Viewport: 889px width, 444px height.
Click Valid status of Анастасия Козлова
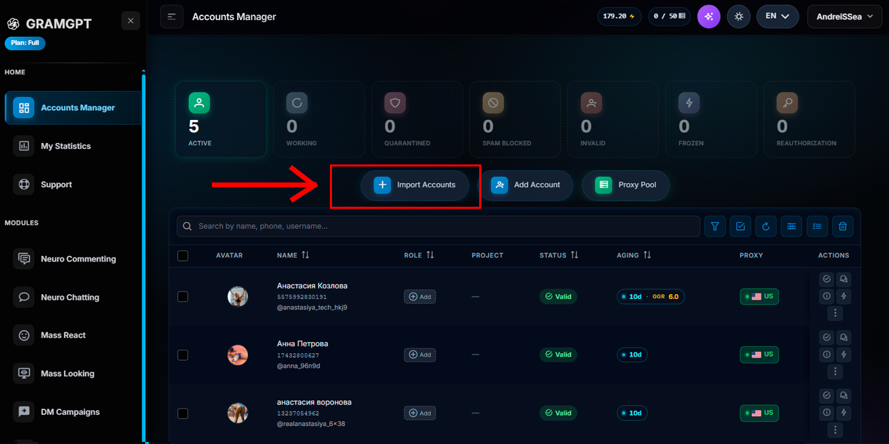tap(558, 296)
